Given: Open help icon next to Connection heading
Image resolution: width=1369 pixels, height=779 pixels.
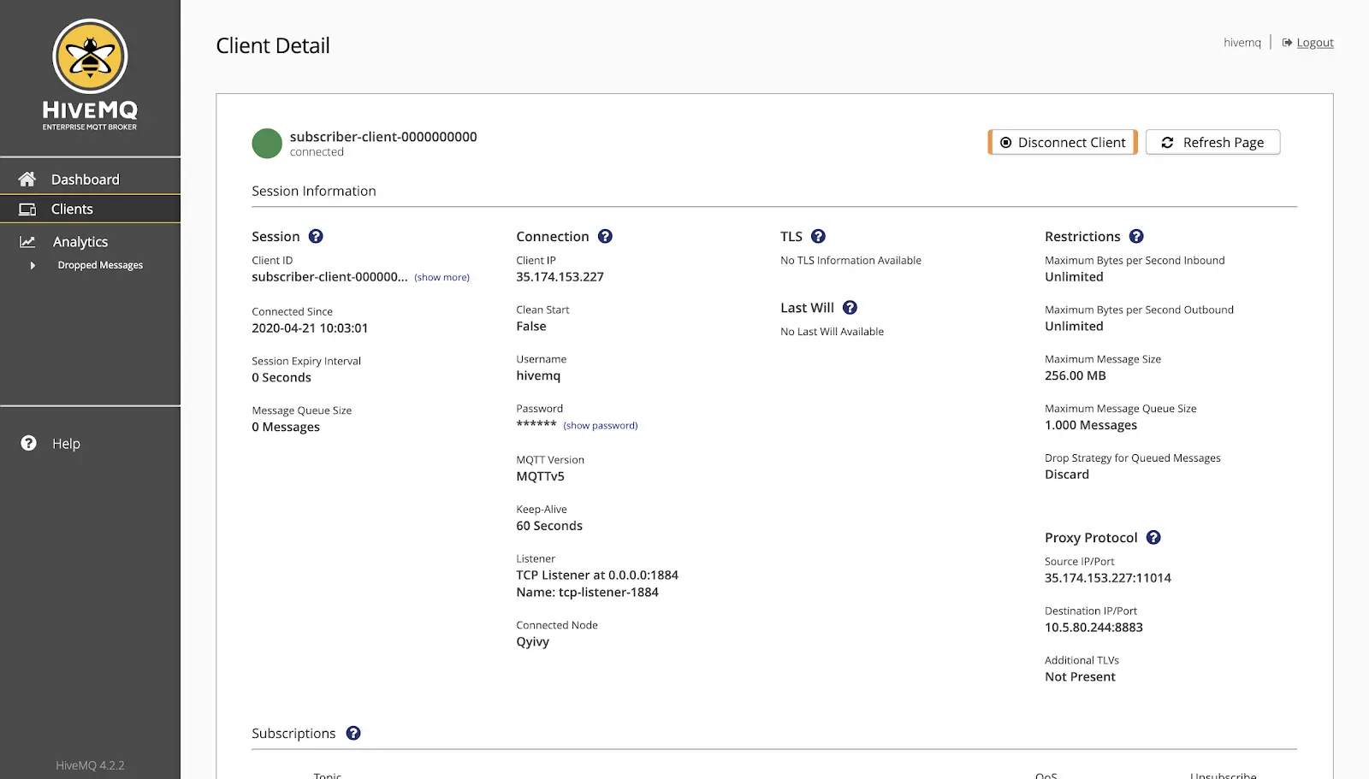Looking at the screenshot, I should (605, 237).
